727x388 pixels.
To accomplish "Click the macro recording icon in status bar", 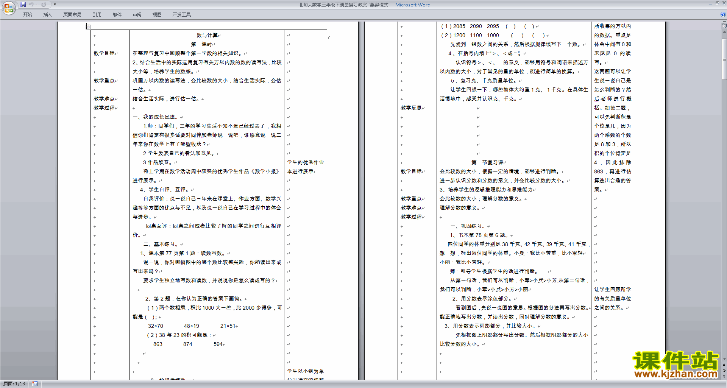I will (34, 384).
